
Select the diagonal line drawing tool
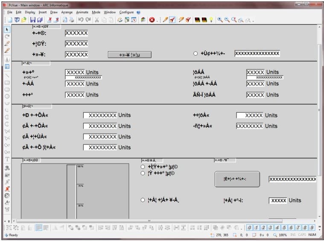pyautogui.click(x=7, y=75)
